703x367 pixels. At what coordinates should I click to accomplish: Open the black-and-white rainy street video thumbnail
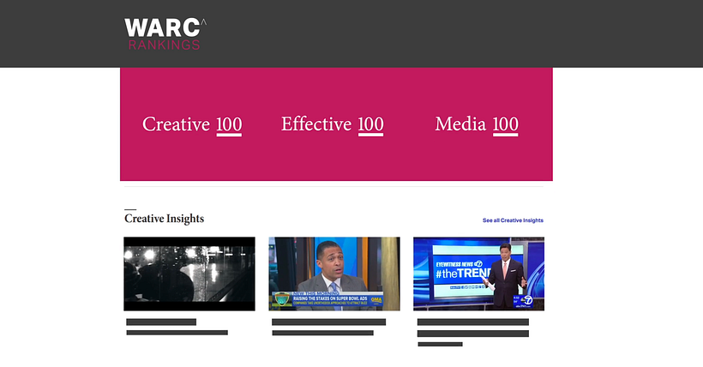click(189, 274)
